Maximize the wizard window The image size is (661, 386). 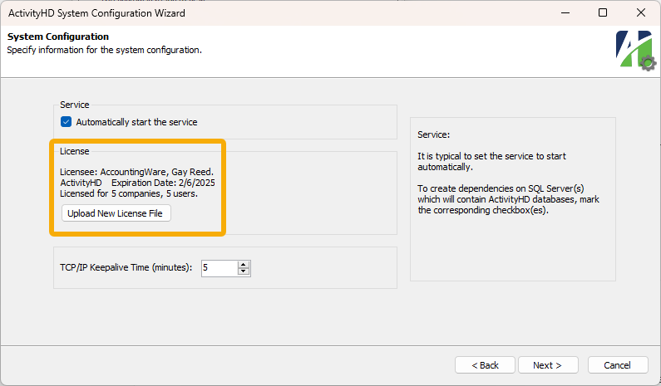tap(603, 12)
